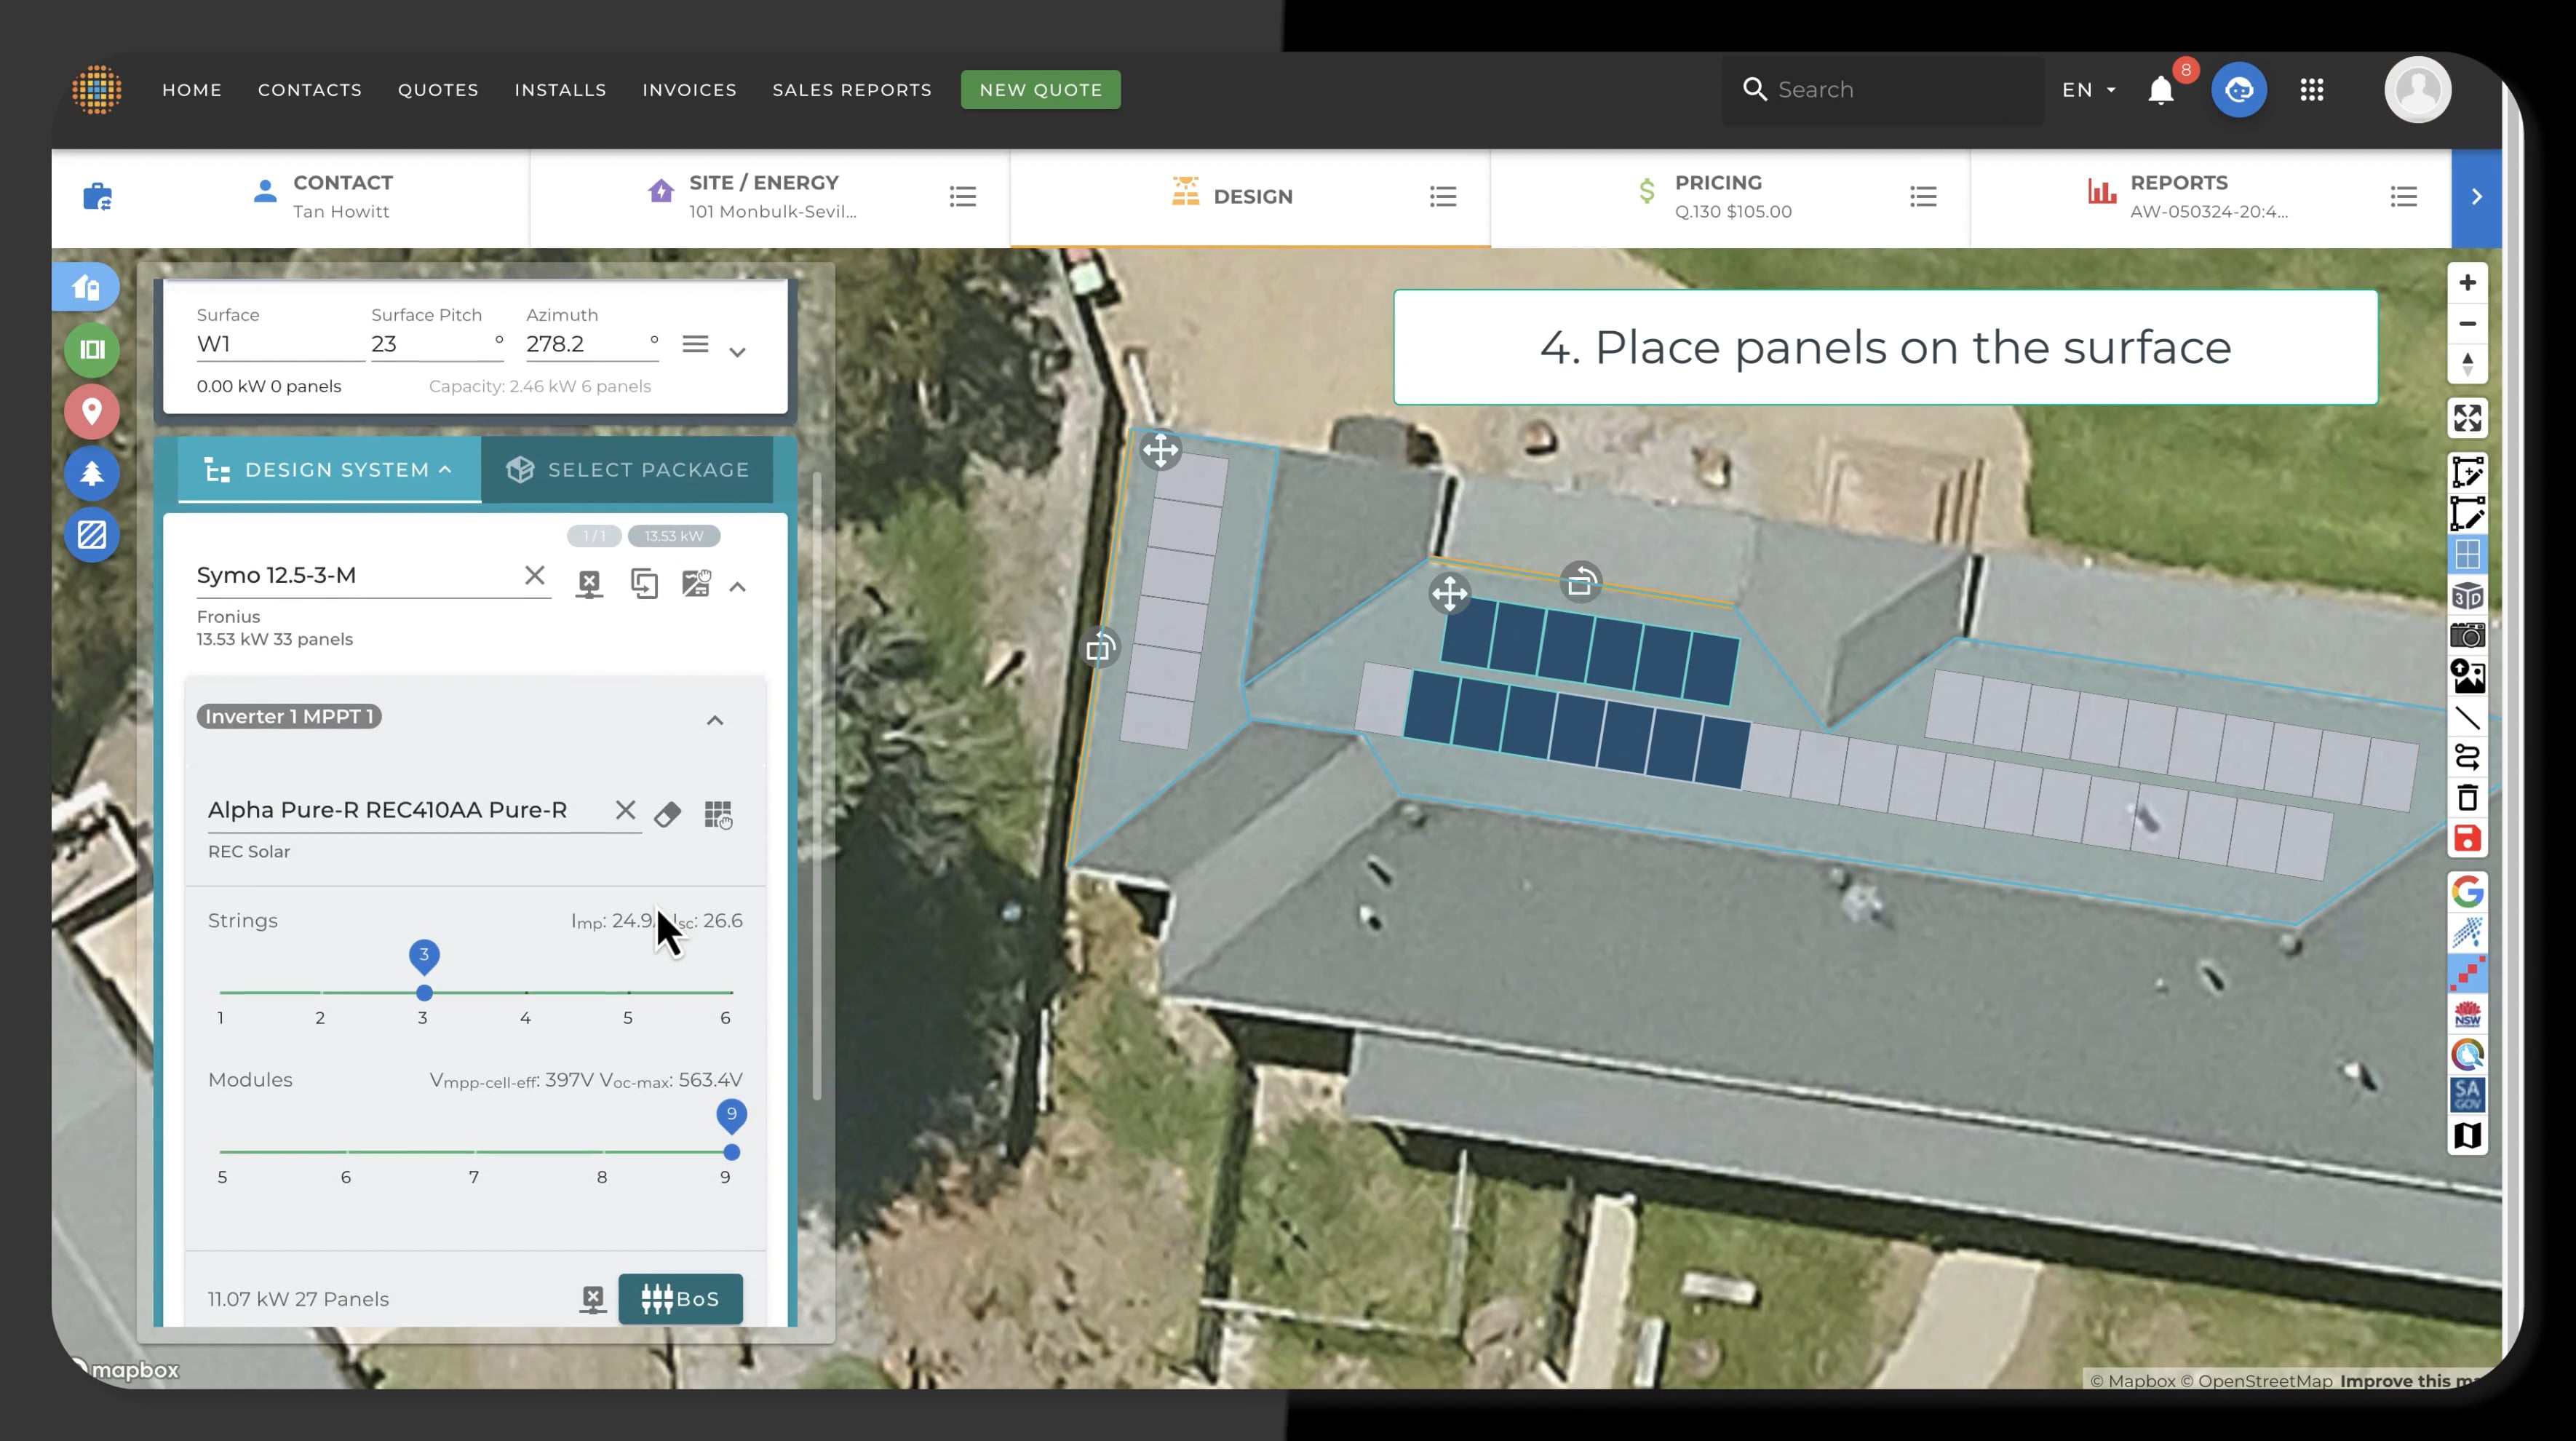
Task: Click the camera snapshot icon on the map toolbar
Action: 2467,635
